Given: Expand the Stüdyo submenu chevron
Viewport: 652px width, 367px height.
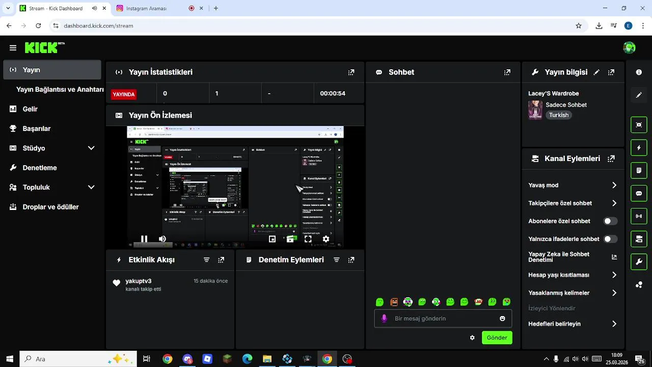Looking at the screenshot, I should coord(91,148).
